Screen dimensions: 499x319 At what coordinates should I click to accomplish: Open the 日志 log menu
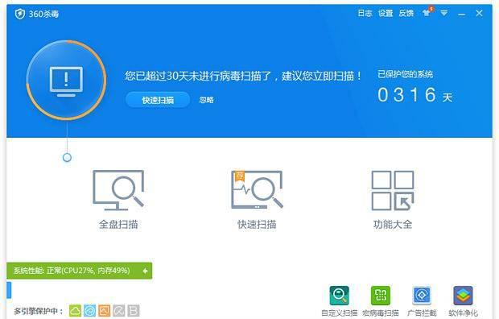[x=365, y=13]
